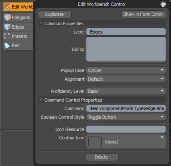
Task: Select the Pen tool icon
Action: coord(7,45)
